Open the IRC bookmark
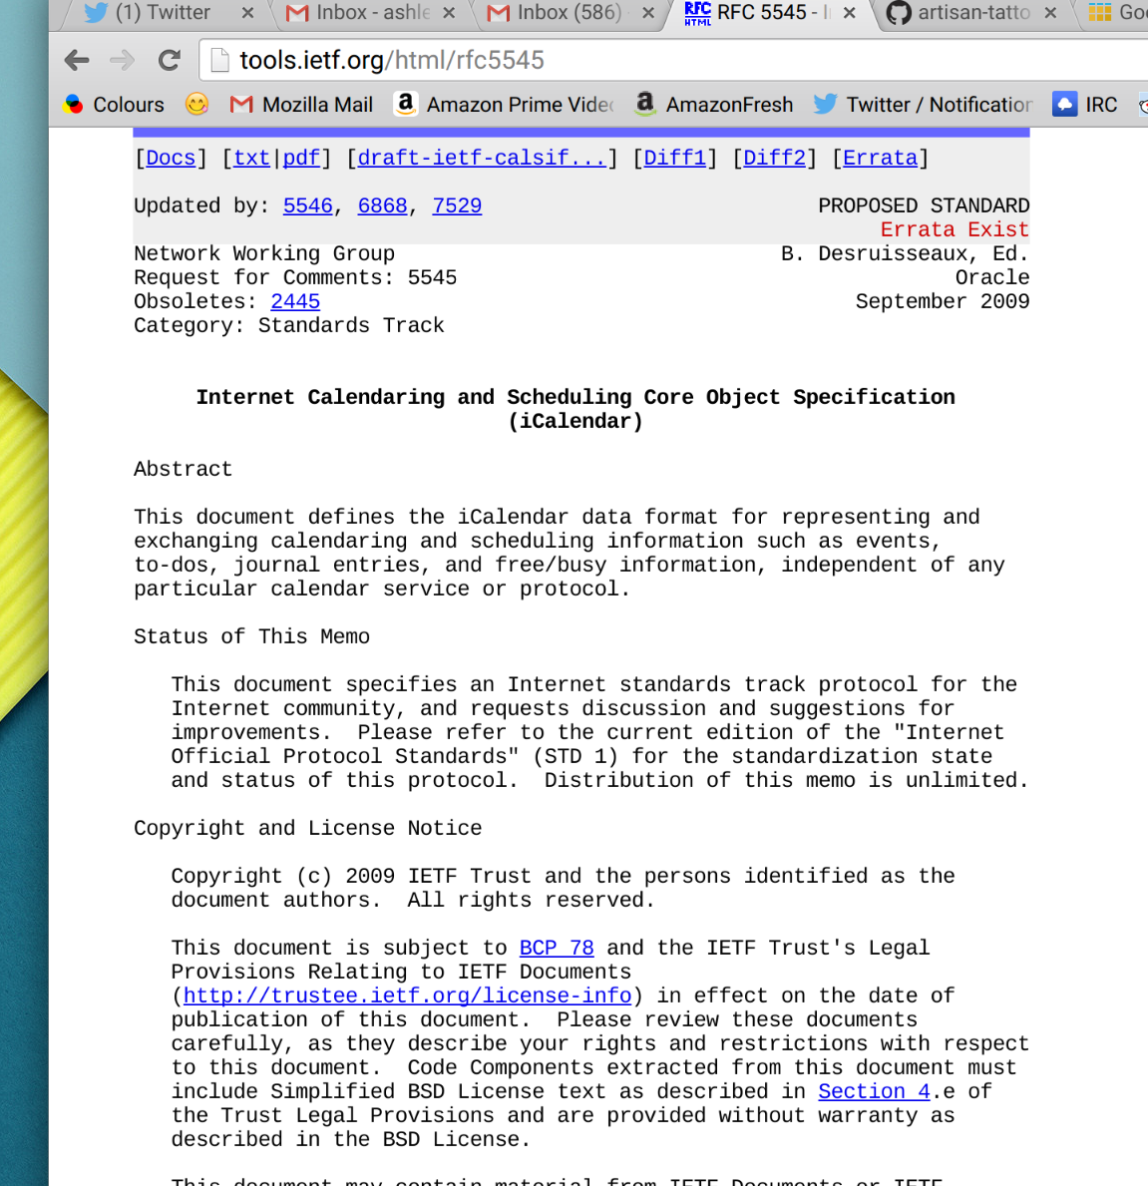This screenshot has height=1186, width=1148. pyautogui.click(x=1084, y=105)
